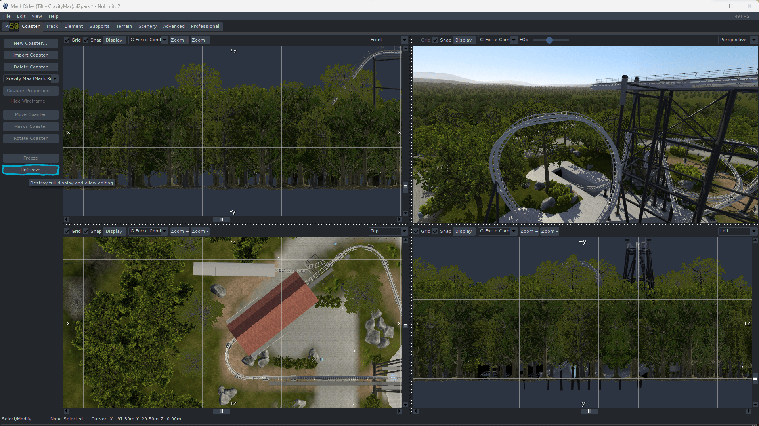This screenshot has height=426, width=759.
Task: Open the Front view type dropdown
Action: pos(388,40)
